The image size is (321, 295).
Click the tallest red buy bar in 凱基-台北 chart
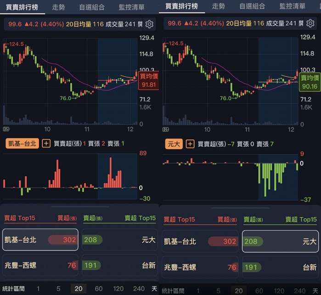[111, 172]
